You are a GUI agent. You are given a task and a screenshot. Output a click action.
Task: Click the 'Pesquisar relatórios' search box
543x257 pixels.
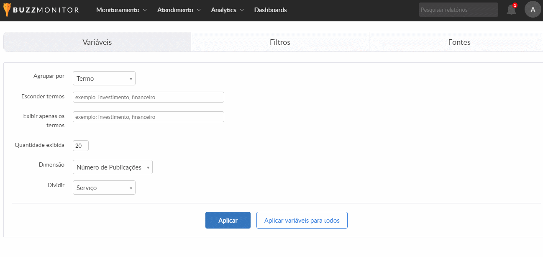(458, 10)
